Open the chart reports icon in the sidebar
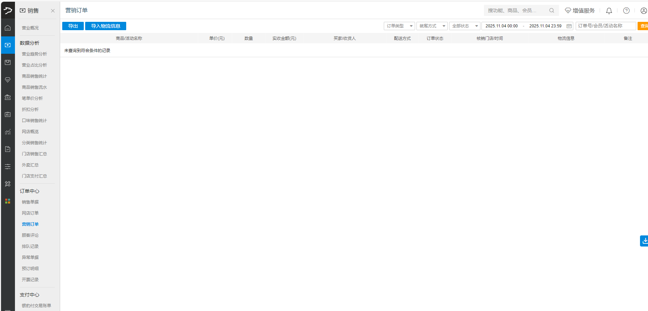 pyautogui.click(x=8, y=132)
